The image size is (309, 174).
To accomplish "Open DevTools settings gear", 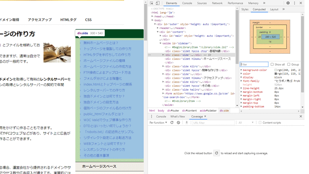I will click(x=288, y=3).
